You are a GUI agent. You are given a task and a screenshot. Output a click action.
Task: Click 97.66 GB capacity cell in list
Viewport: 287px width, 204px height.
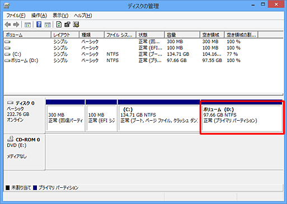tap(177, 60)
